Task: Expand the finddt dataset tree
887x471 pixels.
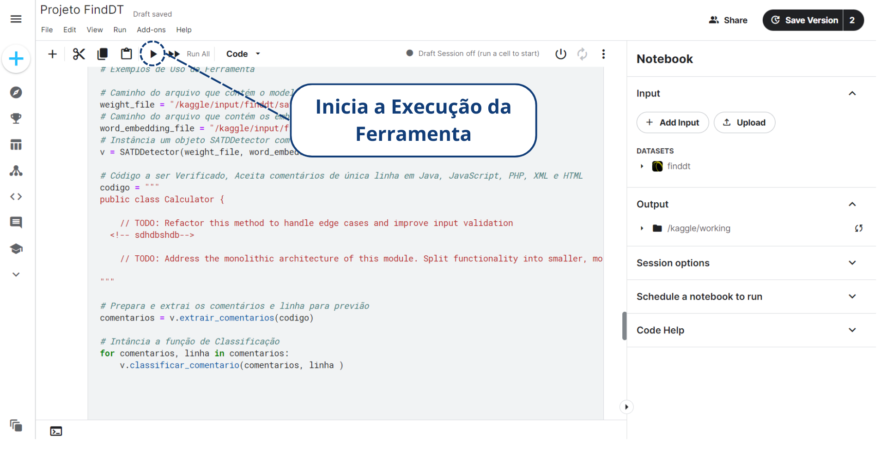Action: tap(642, 166)
